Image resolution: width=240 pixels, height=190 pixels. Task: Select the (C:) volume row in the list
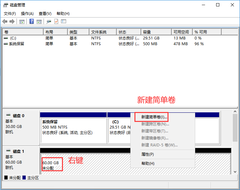click(112, 38)
